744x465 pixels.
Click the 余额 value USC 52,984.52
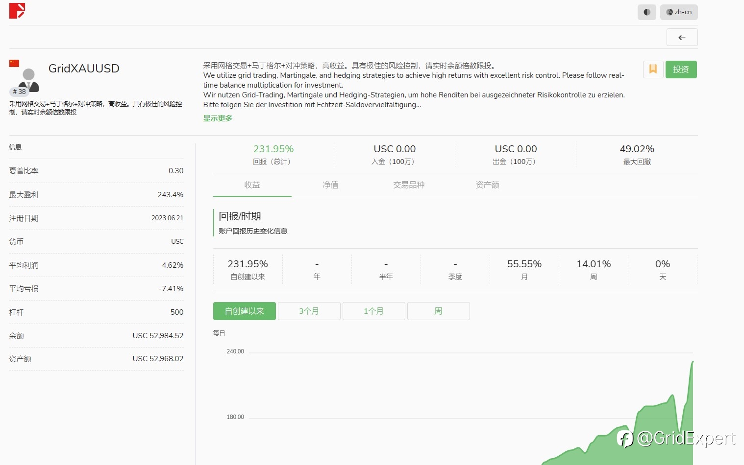(x=158, y=336)
